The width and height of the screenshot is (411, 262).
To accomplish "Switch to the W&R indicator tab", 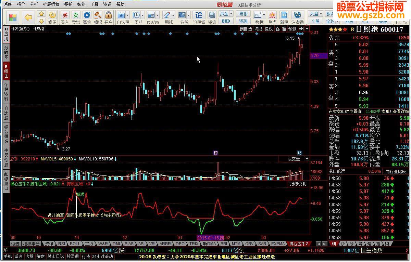I will [x=103, y=244].
